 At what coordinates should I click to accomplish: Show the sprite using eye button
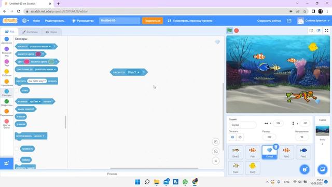click(x=232, y=137)
